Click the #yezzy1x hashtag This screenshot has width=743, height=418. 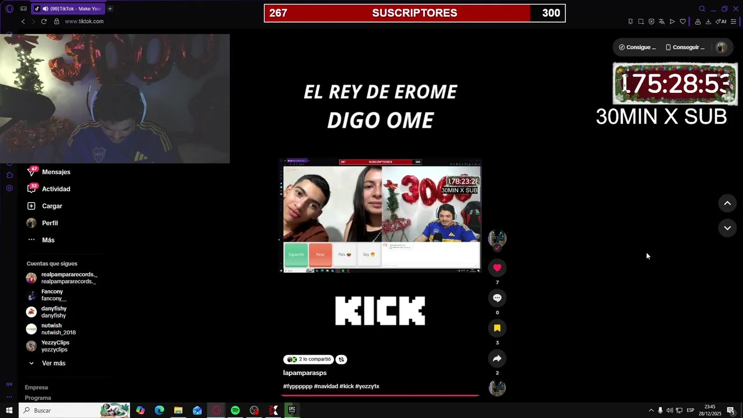367,386
